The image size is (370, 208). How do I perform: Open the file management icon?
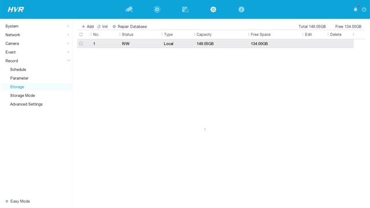[x=185, y=9]
